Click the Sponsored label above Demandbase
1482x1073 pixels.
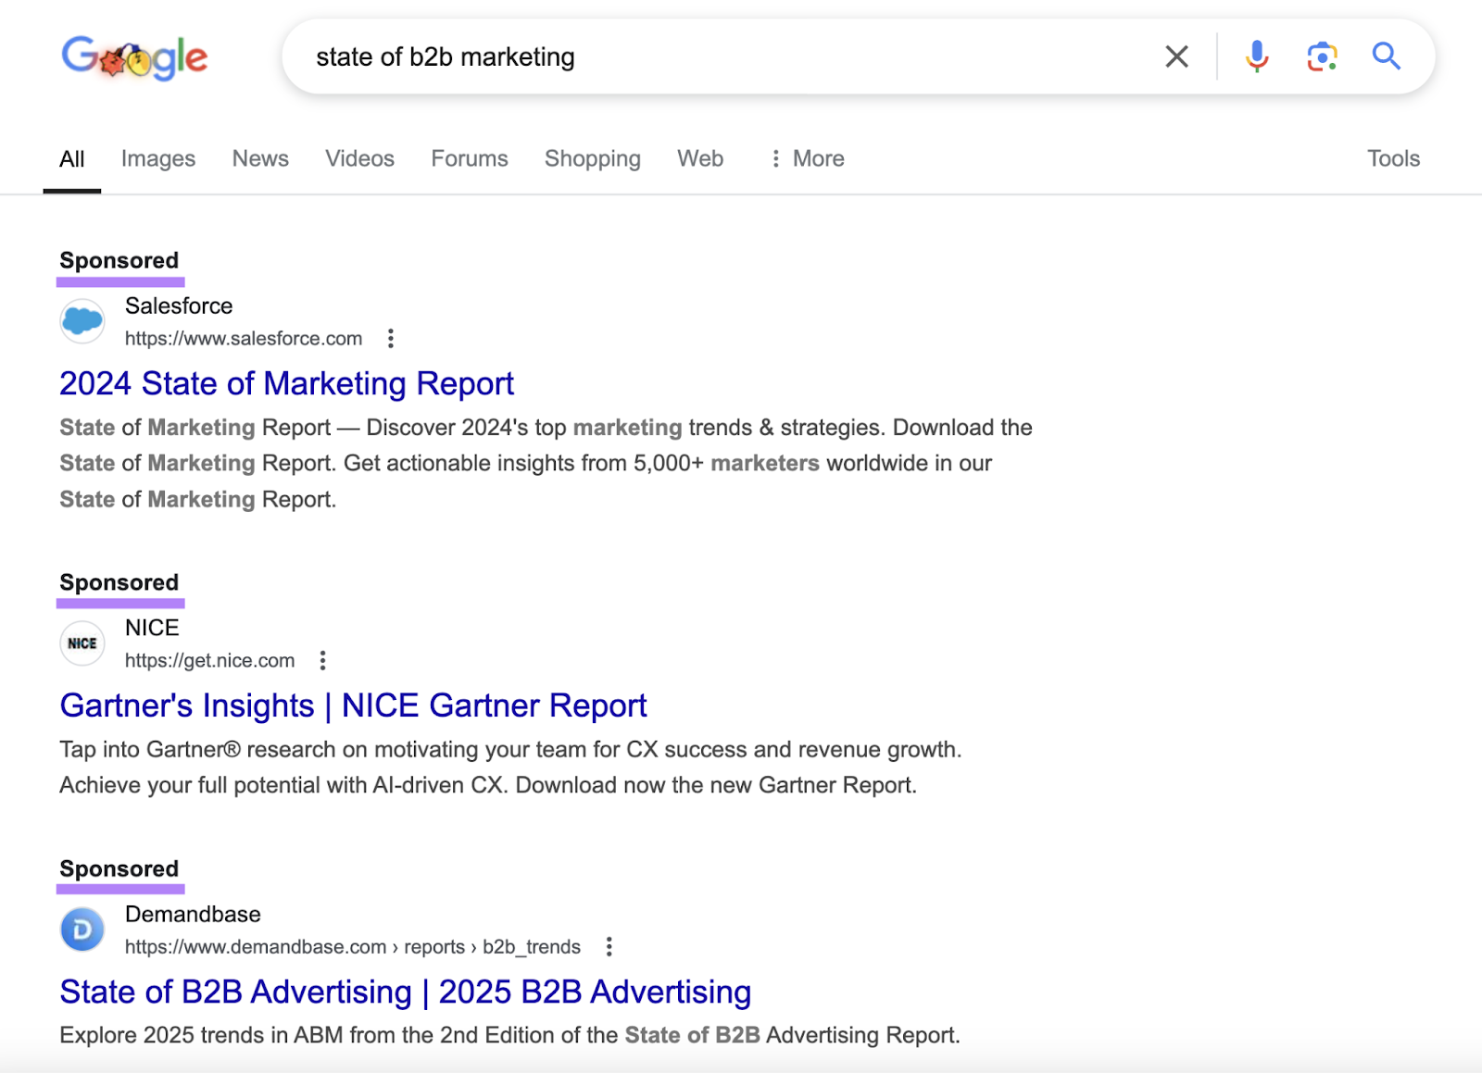tap(119, 869)
